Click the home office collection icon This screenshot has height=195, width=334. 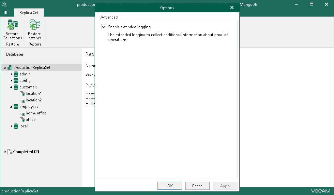(x=23, y=113)
